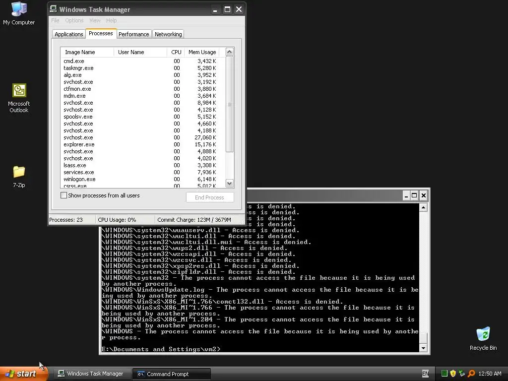The height and width of the screenshot is (381, 508).
Task: Click process list scroll down arrow
Action: (229, 184)
